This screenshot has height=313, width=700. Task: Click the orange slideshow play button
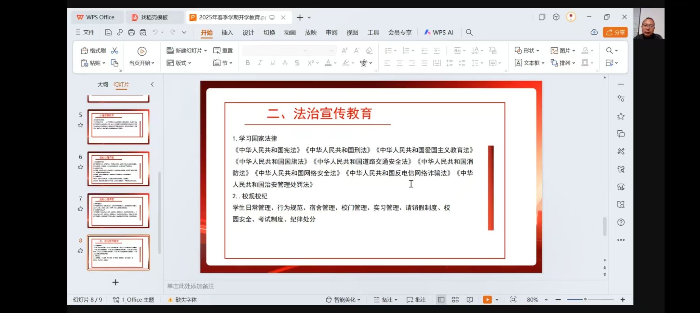coord(487,300)
